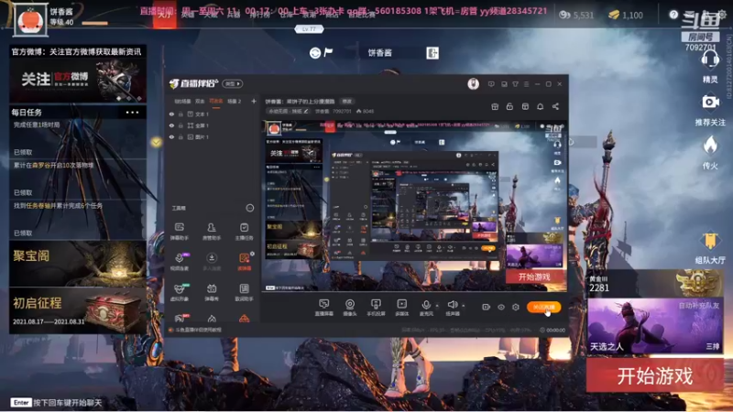Click the 推荐关注 camera icon in game sidebar
Screen dimensions: 733x412
(710, 102)
